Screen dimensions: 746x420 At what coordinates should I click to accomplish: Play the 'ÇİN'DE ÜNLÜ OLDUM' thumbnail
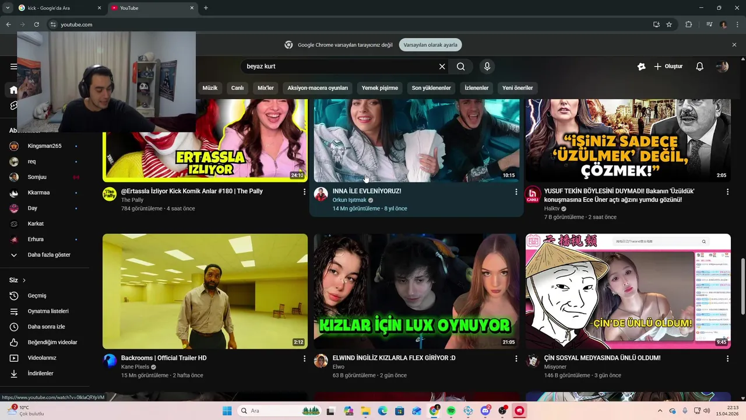(x=628, y=292)
